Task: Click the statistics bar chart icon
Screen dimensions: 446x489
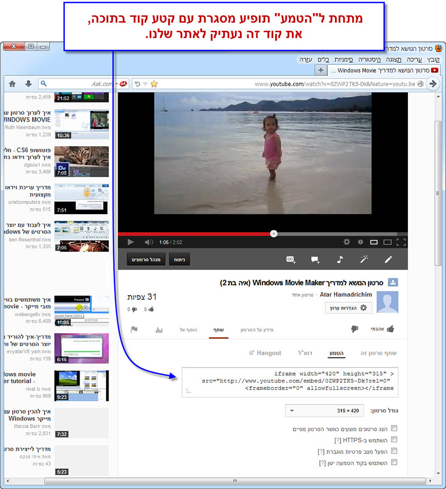Action: (159, 330)
